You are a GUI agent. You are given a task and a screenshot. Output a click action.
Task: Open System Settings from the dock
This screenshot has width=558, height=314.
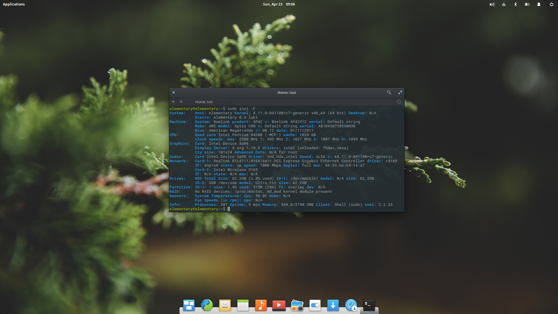315,305
